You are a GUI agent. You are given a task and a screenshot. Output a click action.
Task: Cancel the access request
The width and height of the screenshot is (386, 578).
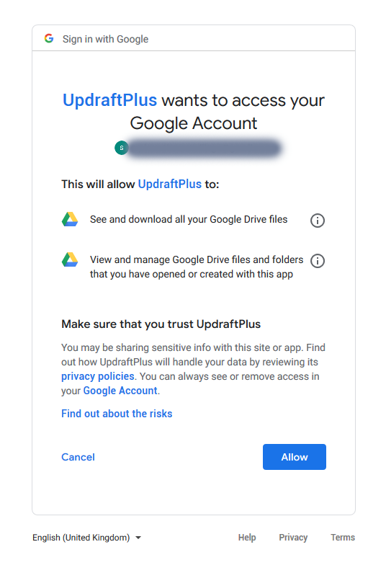tap(78, 457)
